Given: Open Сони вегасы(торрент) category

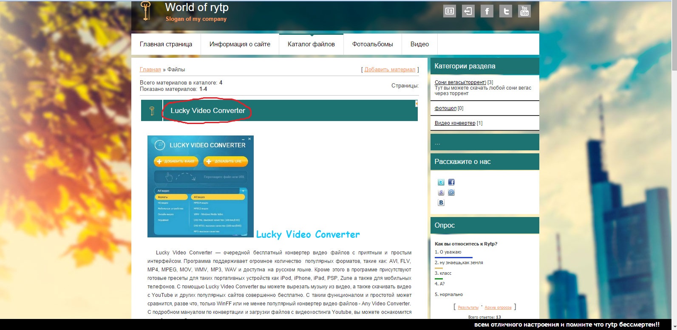Looking at the screenshot, I should [460, 82].
